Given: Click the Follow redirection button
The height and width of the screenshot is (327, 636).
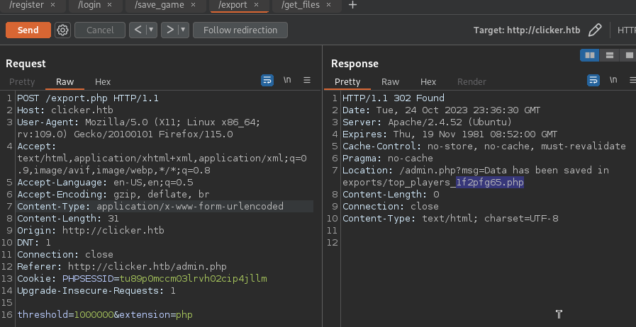Looking at the screenshot, I should (x=241, y=30).
